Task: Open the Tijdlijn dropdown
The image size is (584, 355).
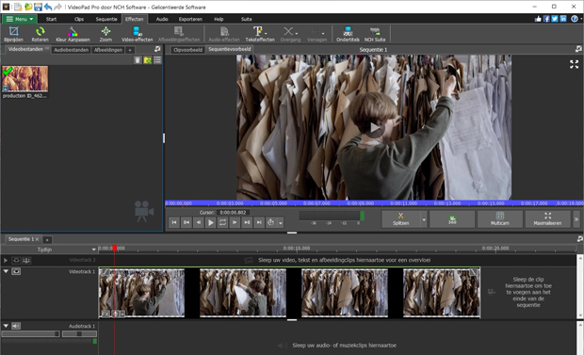Action: point(93,250)
